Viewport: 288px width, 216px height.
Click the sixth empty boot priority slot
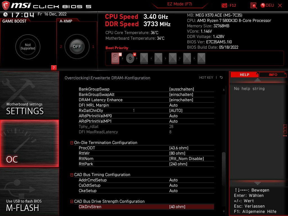[x=187, y=58]
